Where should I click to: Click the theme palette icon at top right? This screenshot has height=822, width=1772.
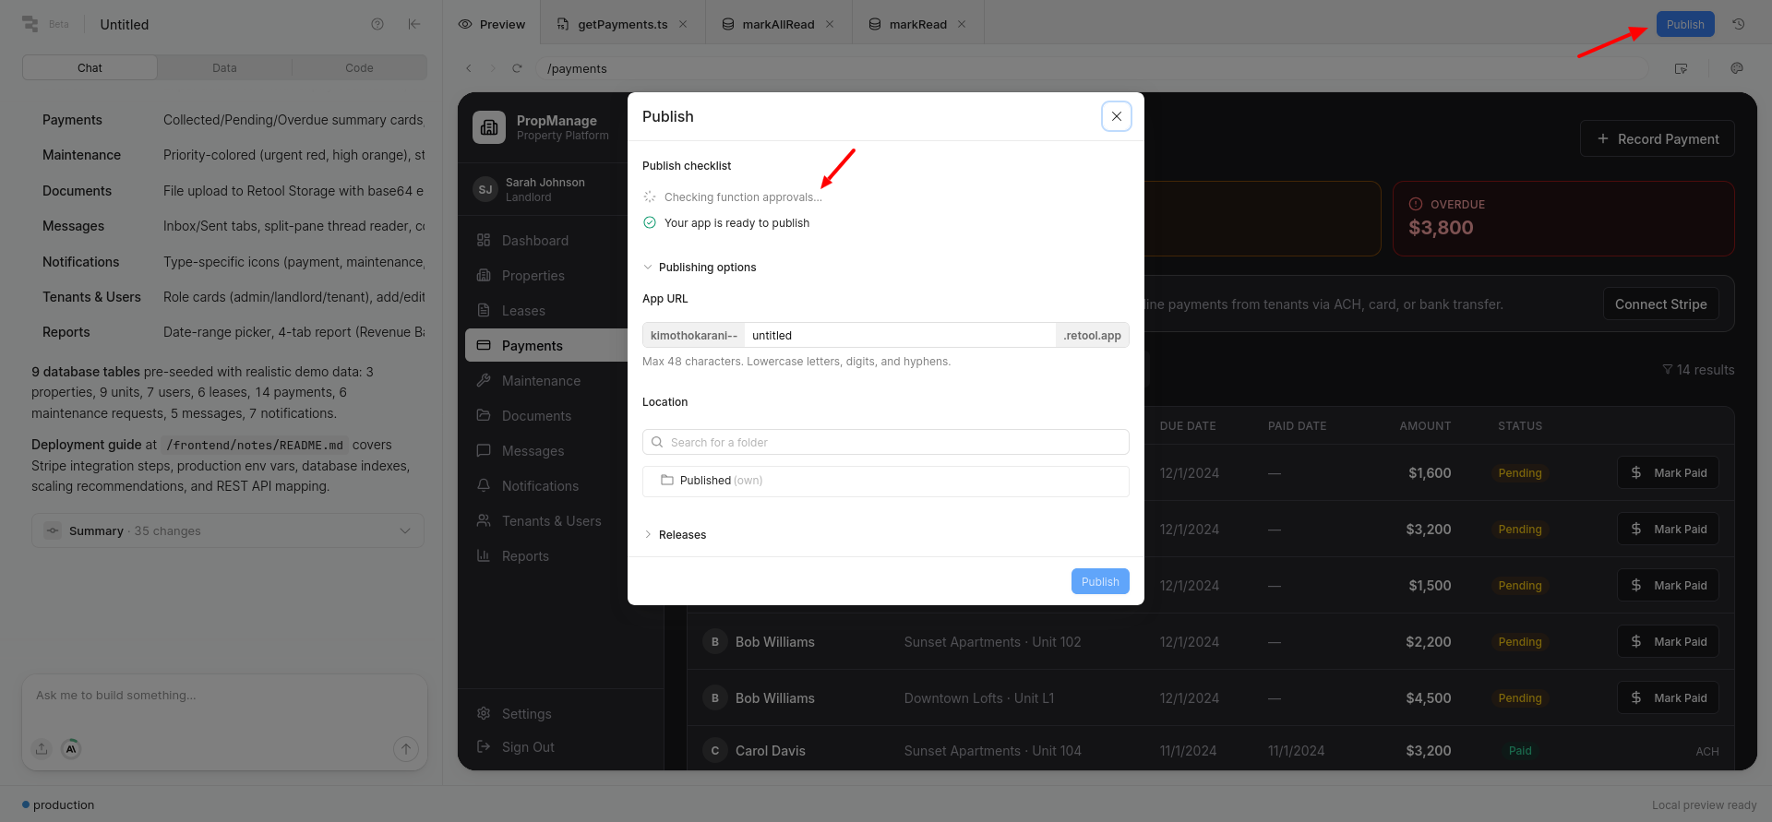(1736, 68)
